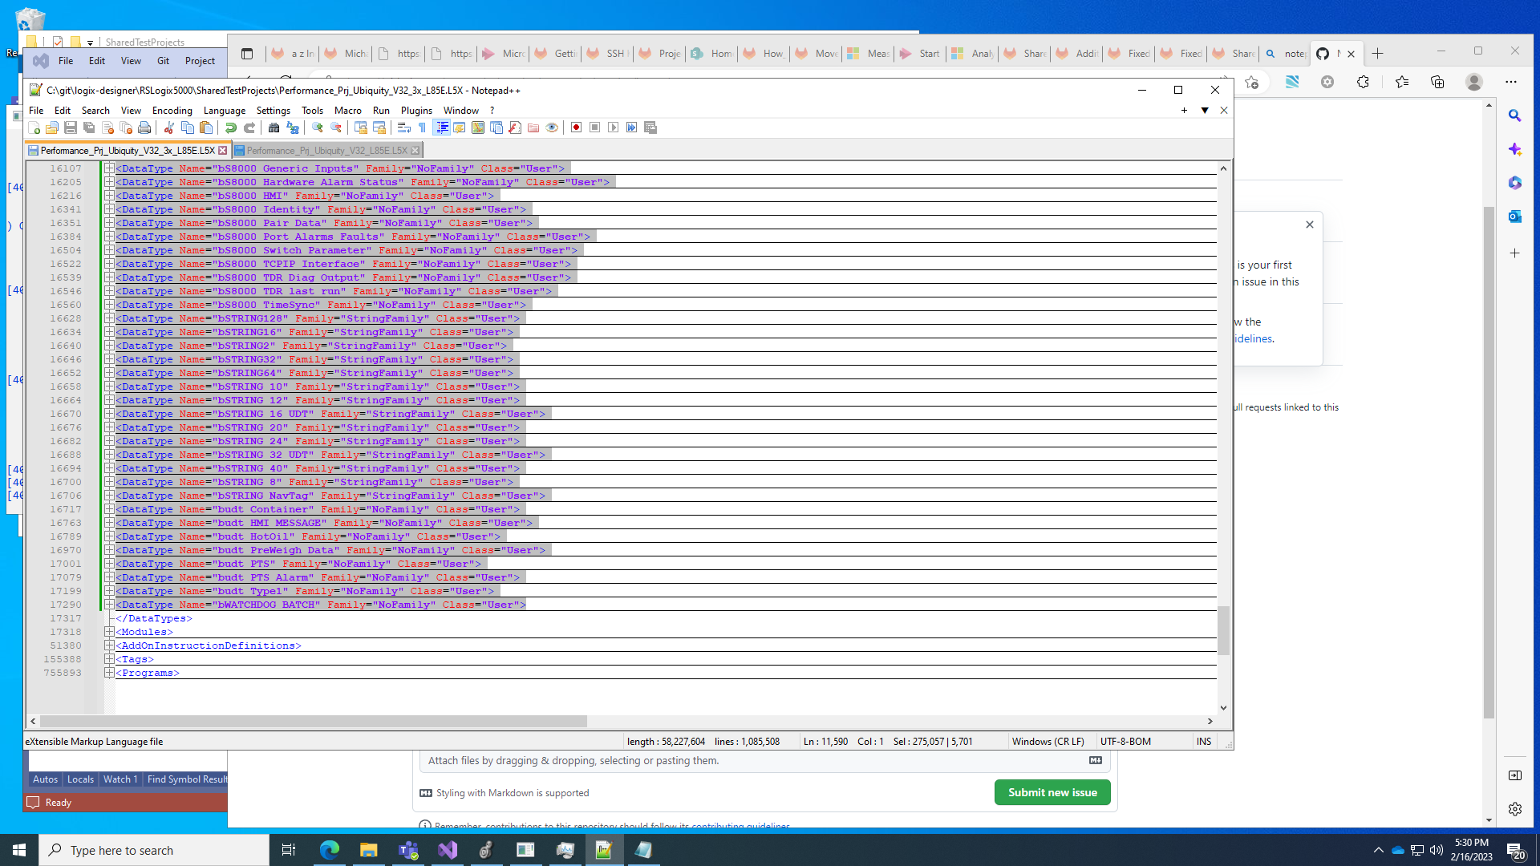Expand the Tags XML node
1540x866 pixels.
click(x=109, y=658)
